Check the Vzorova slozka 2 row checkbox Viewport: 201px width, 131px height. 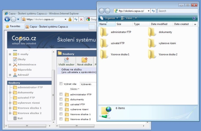coord(61,119)
